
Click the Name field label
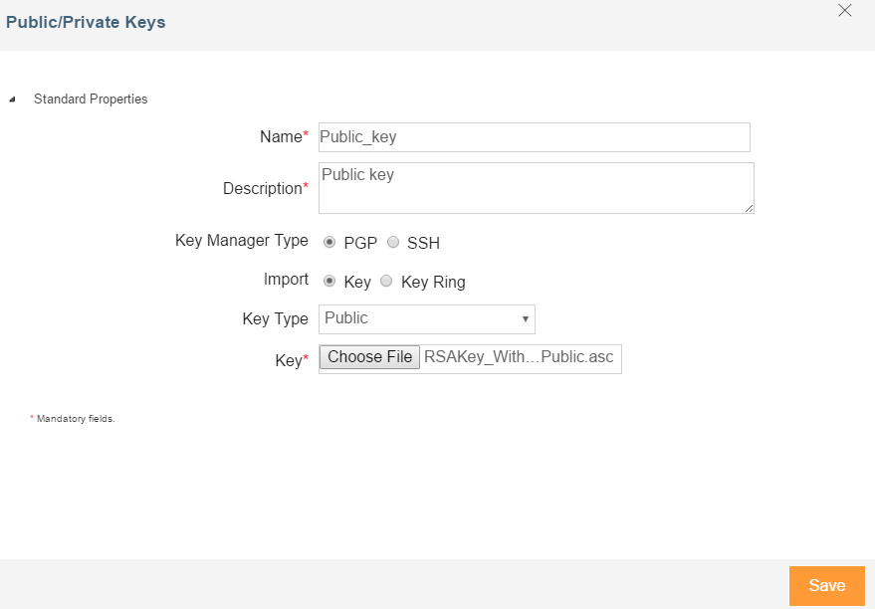click(280, 137)
